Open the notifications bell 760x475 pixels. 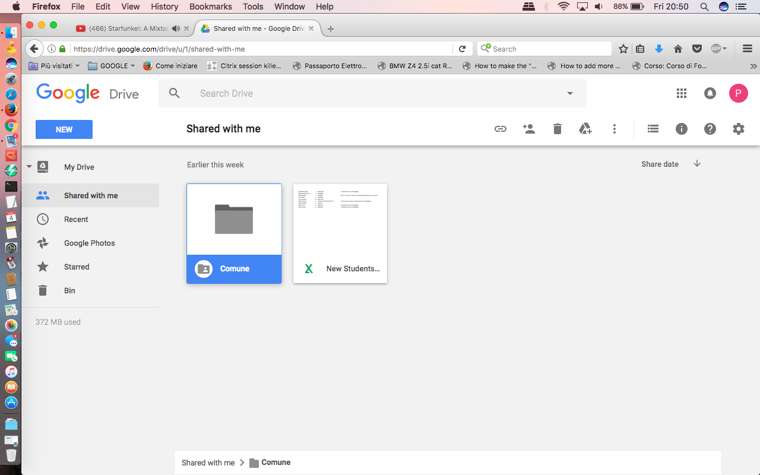click(710, 93)
